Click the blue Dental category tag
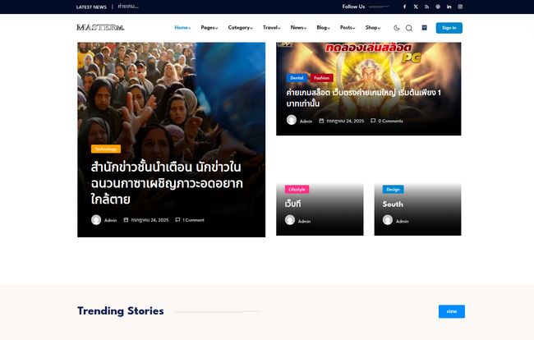Image resolution: width=534 pixels, height=340 pixels. coord(297,78)
